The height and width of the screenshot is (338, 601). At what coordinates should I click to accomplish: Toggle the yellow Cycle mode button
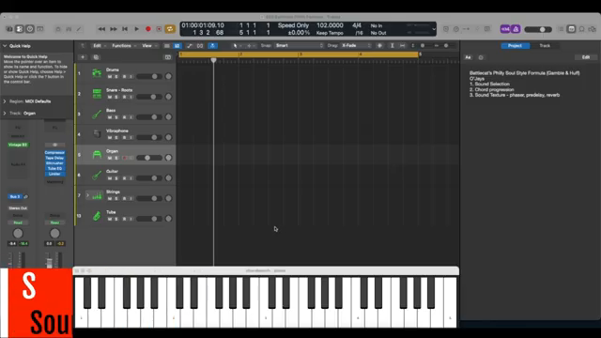(170, 29)
